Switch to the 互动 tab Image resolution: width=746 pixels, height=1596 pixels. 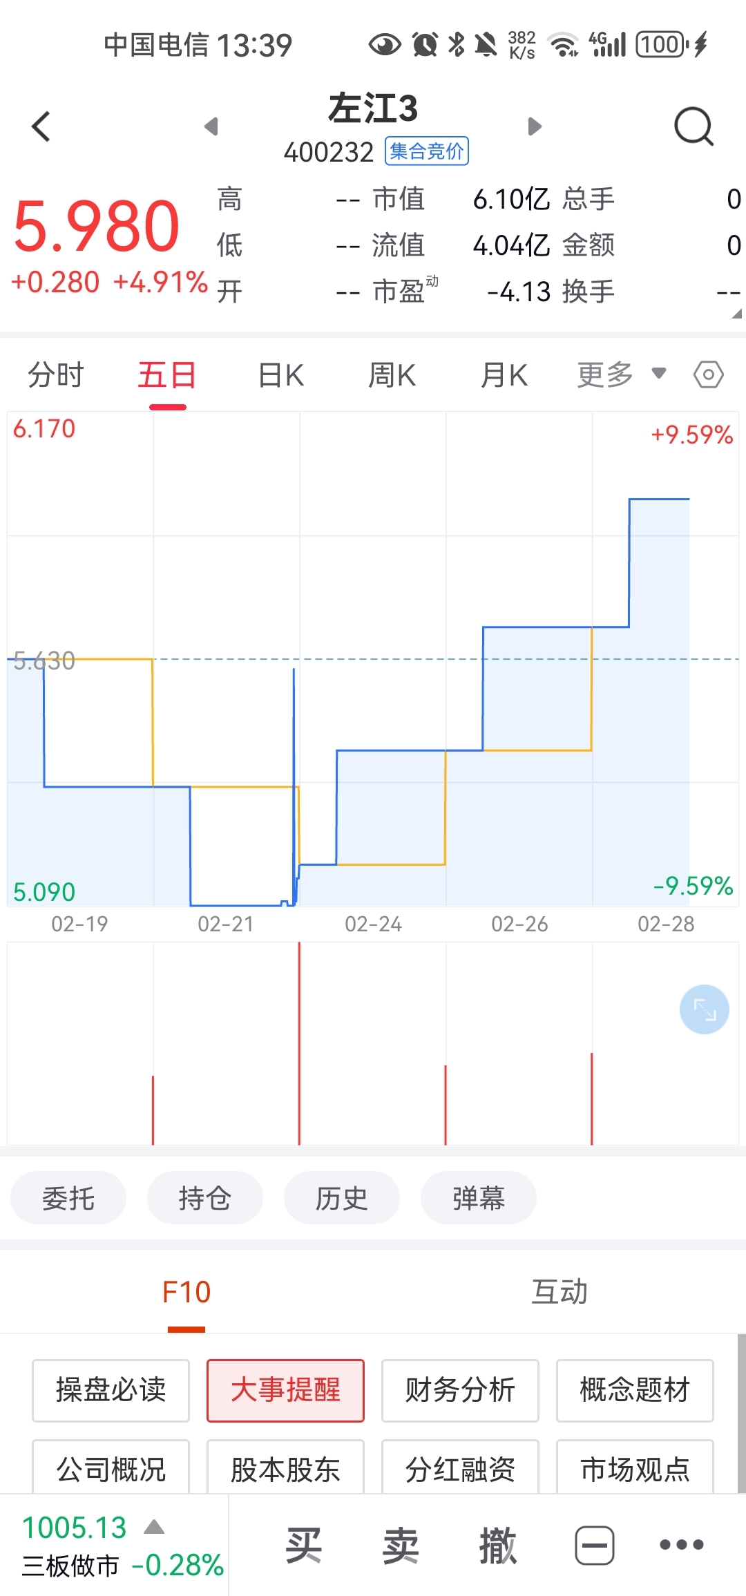click(x=559, y=1292)
